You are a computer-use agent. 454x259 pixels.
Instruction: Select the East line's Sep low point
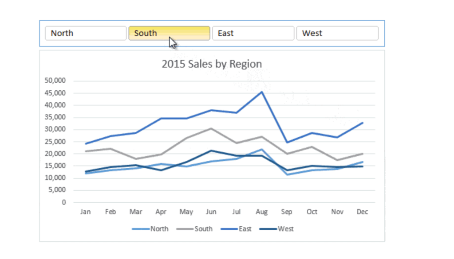tap(287, 142)
